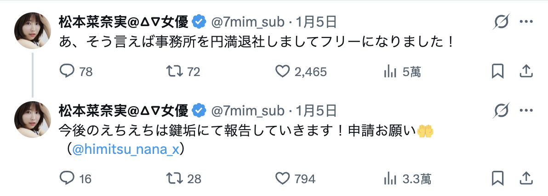Screen dimensions: 548x196
Task: Share the second tweet
Action: click(525, 178)
